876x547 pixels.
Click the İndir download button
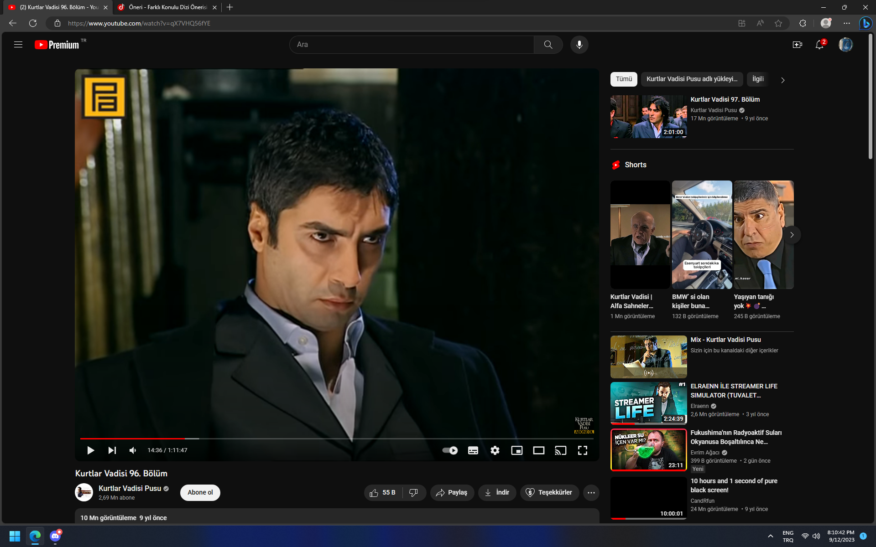pos(497,492)
